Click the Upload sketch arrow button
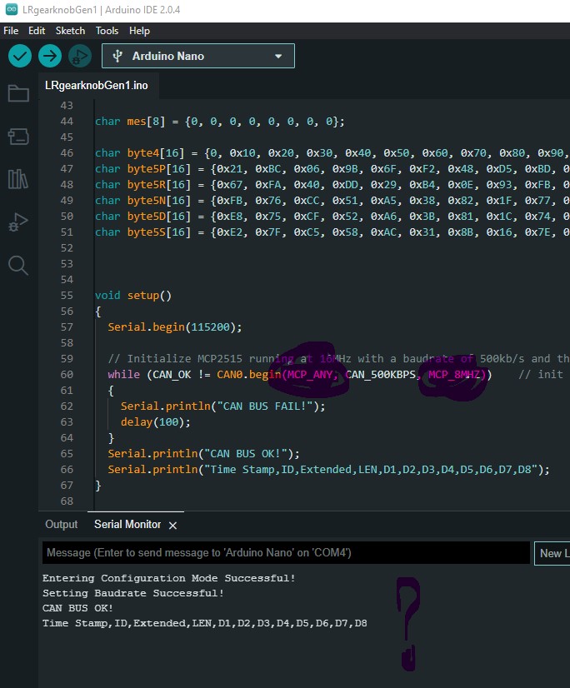The height and width of the screenshot is (688, 570). (x=50, y=56)
